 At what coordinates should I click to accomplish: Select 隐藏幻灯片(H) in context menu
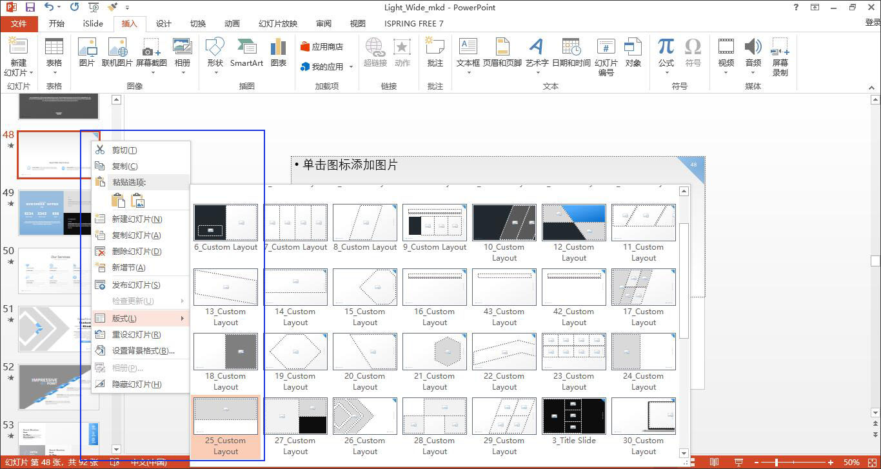pyautogui.click(x=136, y=384)
